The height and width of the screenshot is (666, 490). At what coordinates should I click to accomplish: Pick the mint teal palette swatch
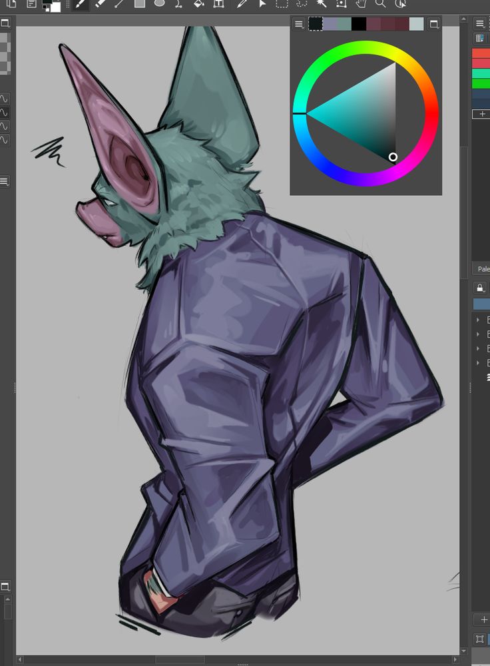481,73
